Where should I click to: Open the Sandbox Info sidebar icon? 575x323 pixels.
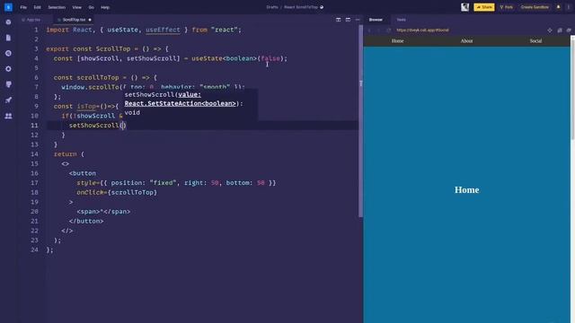8,22
